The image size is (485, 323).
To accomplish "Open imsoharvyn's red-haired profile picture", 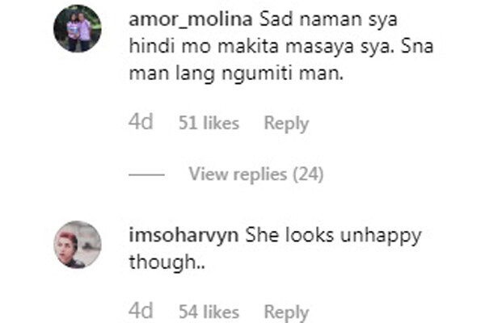I will click(78, 245).
